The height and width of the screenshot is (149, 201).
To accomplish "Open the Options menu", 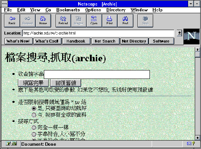I will click(93, 10).
